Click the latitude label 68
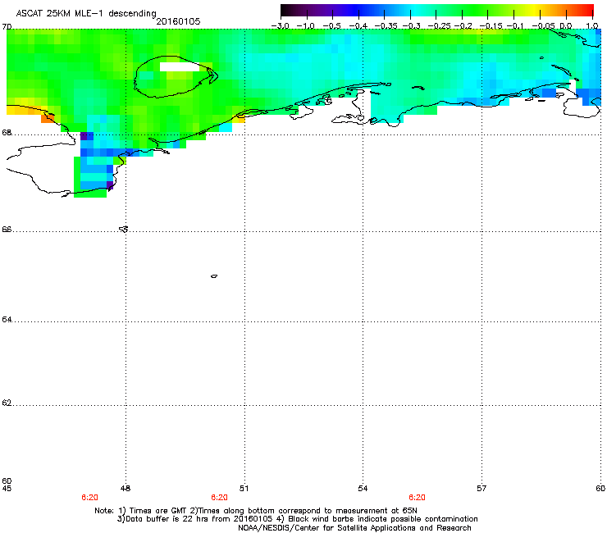The width and height of the screenshot is (607, 533). [x=7, y=132]
